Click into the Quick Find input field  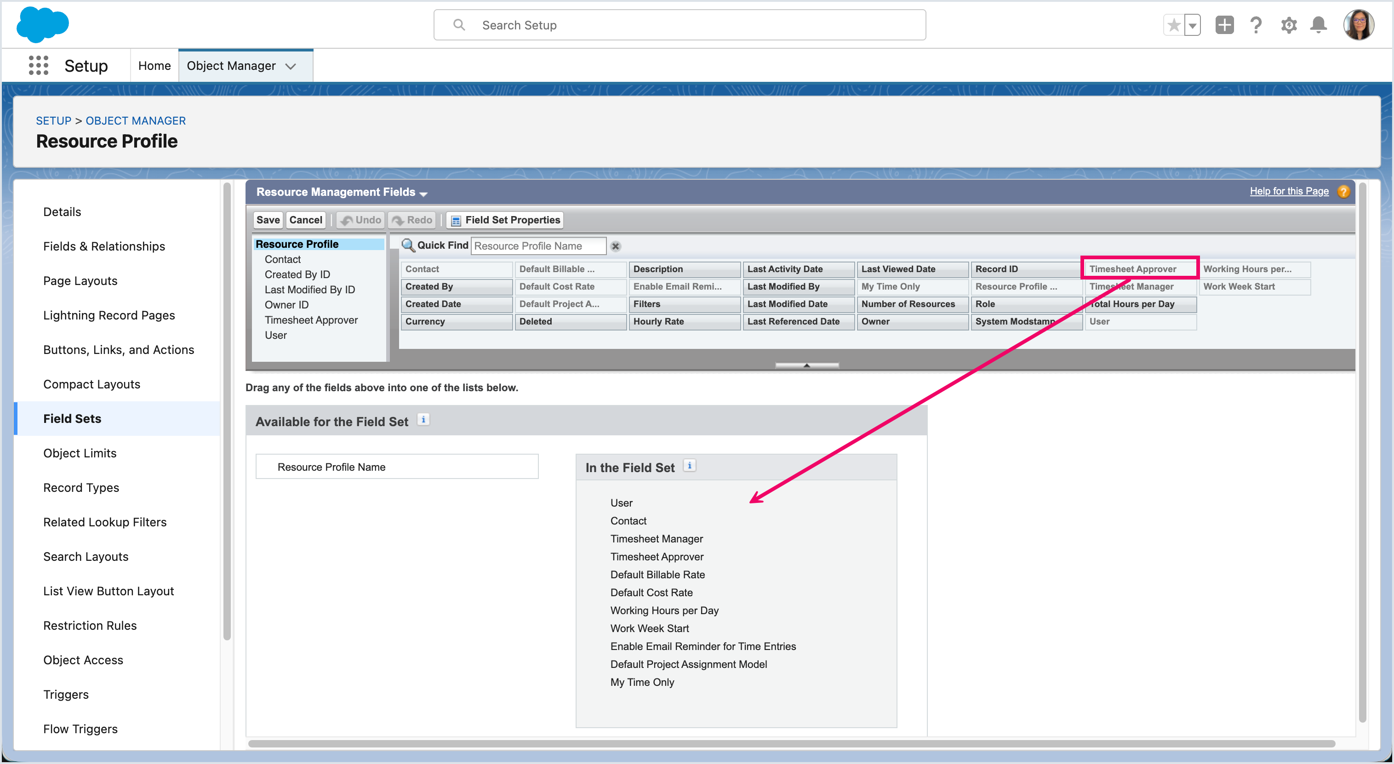tap(538, 246)
